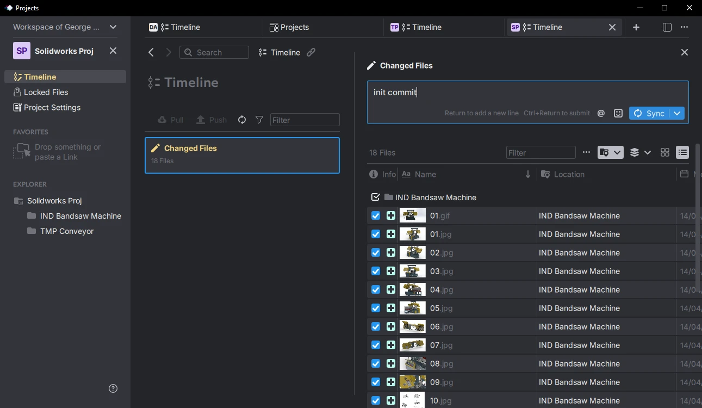This screenshot has height=408, width=702.
Task: Click the Sync button
Action: 649,113
